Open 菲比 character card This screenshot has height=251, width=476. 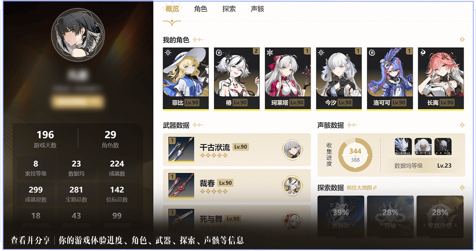pyautogui.click(x=186, y=79)
